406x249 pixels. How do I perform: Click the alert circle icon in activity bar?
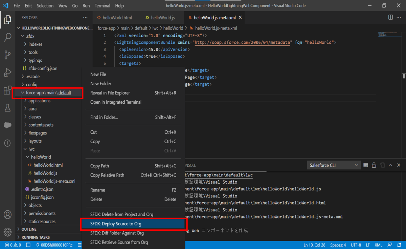(x=7, y=143)
